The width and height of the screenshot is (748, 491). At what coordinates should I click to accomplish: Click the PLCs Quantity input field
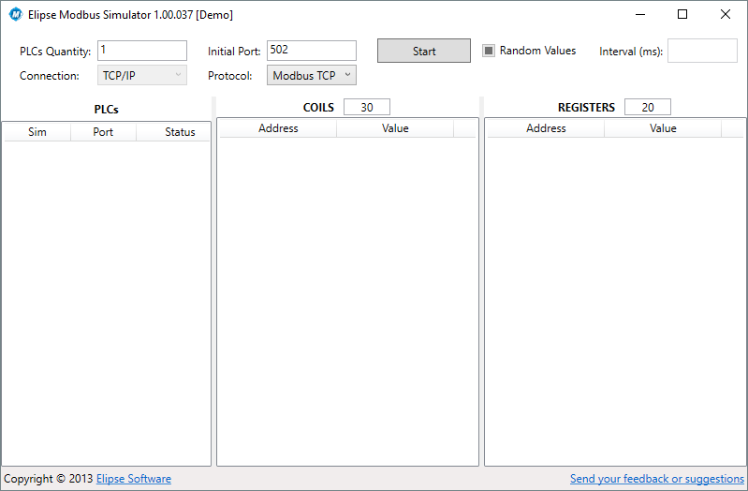[142, 51]
